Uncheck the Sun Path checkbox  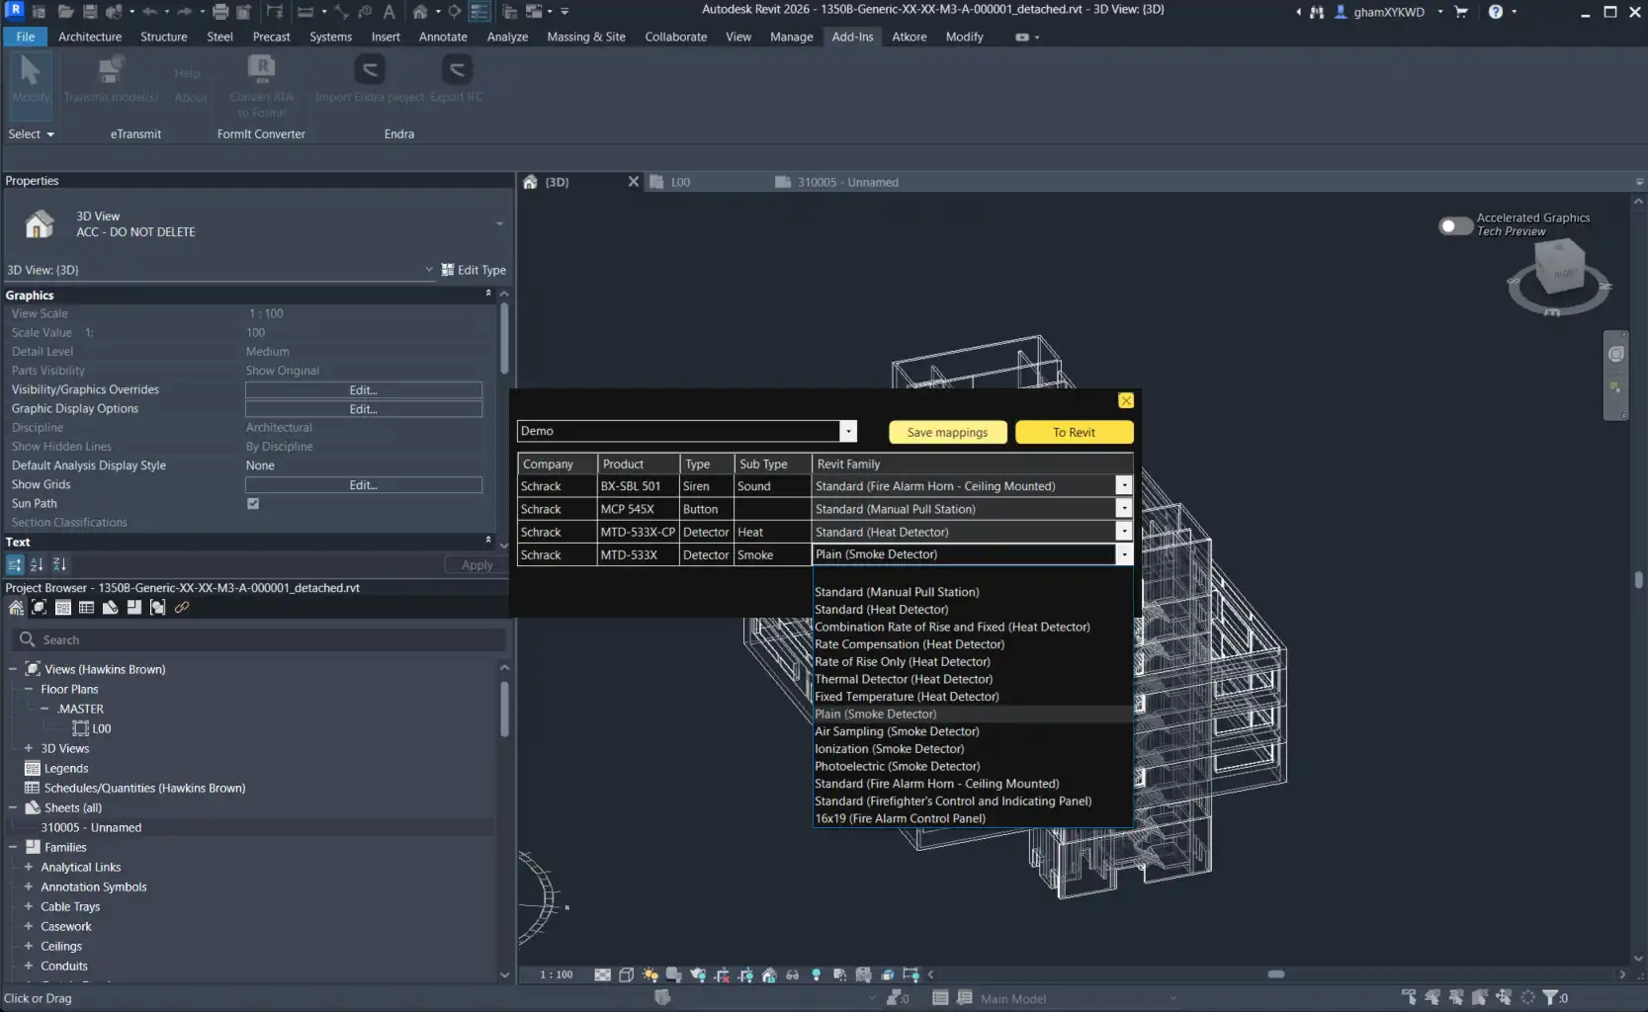pos(253,504)
